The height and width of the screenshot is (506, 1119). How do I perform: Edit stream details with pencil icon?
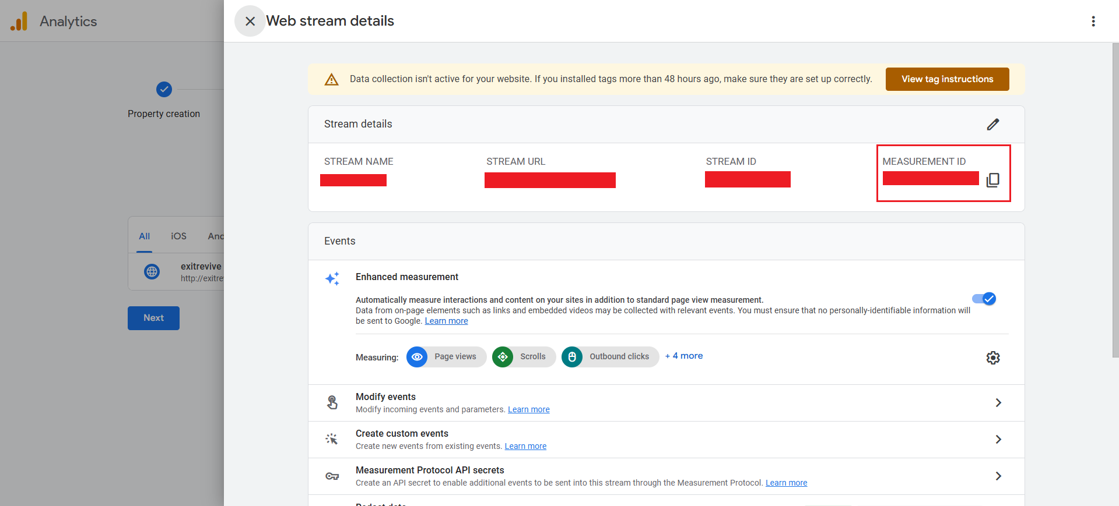click(x=992, y=125)
